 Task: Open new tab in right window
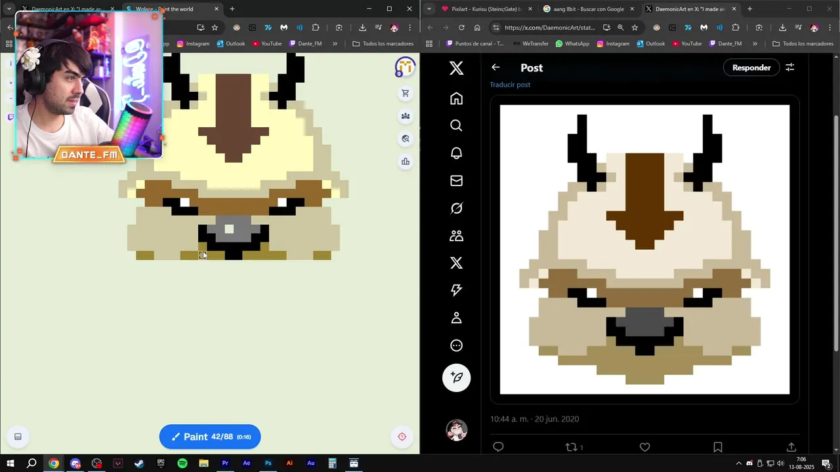pyautogui.click(x=749, y=9)
